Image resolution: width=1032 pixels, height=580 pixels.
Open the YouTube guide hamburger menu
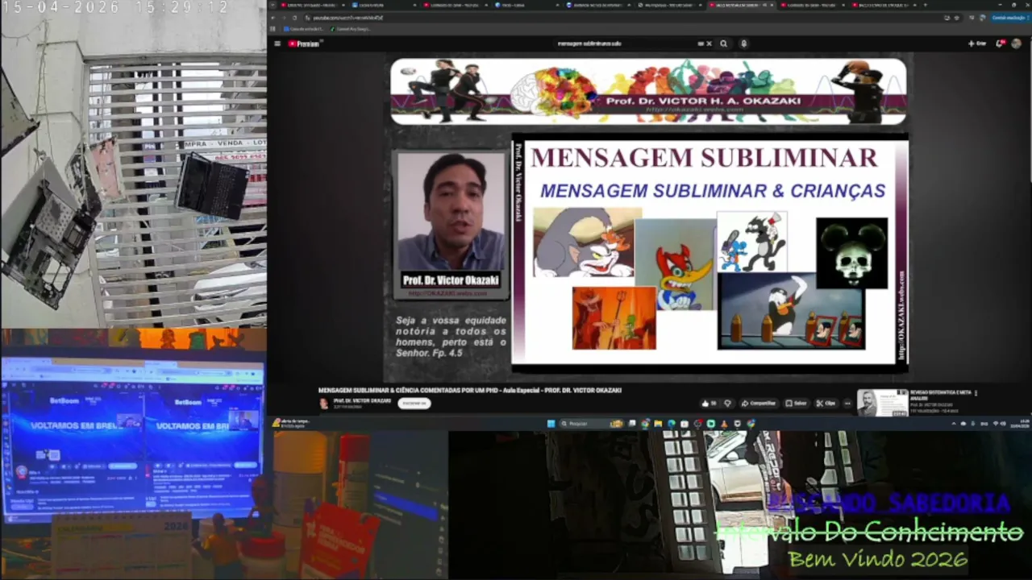277,43
